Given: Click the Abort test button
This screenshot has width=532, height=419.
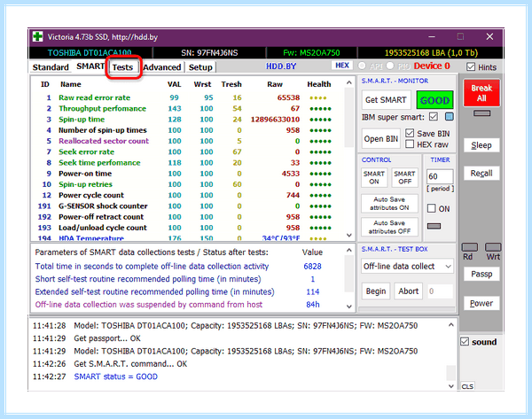Looking at the screenshot, I should [x=408, y=291].
